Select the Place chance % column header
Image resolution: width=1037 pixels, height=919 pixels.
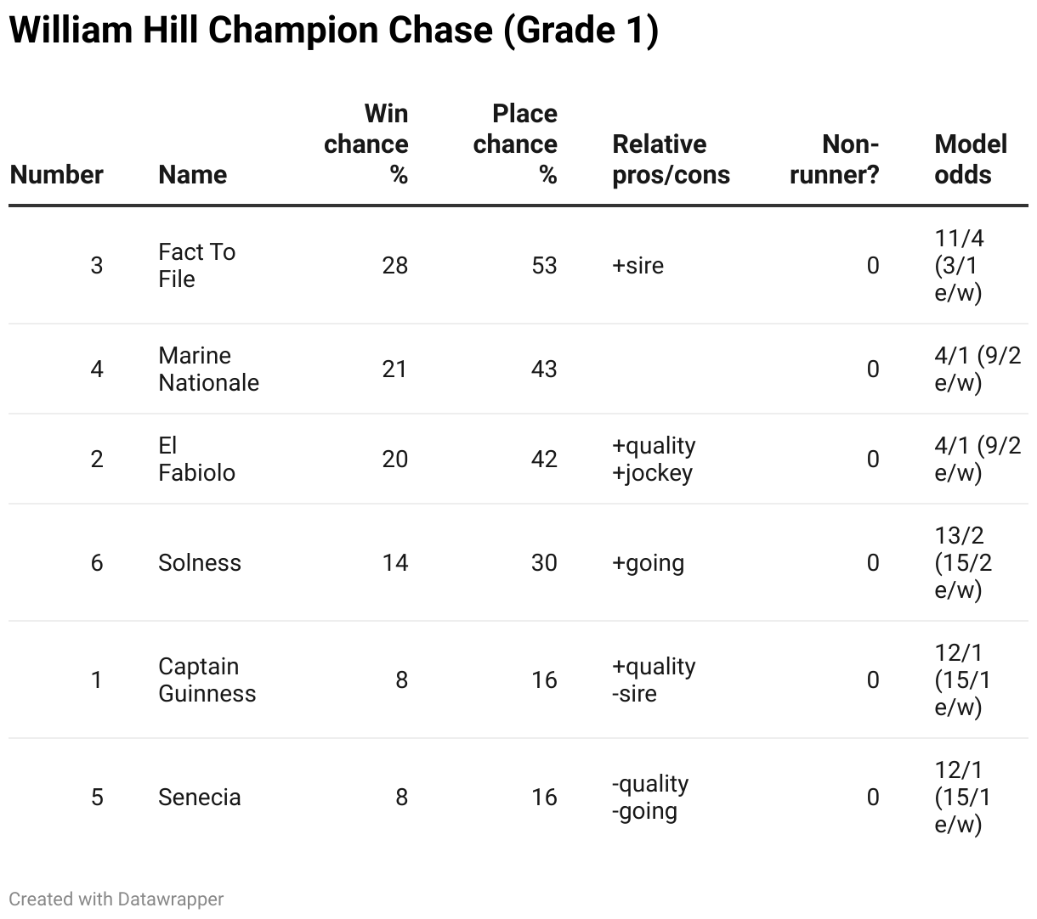[x=515, y=144]
